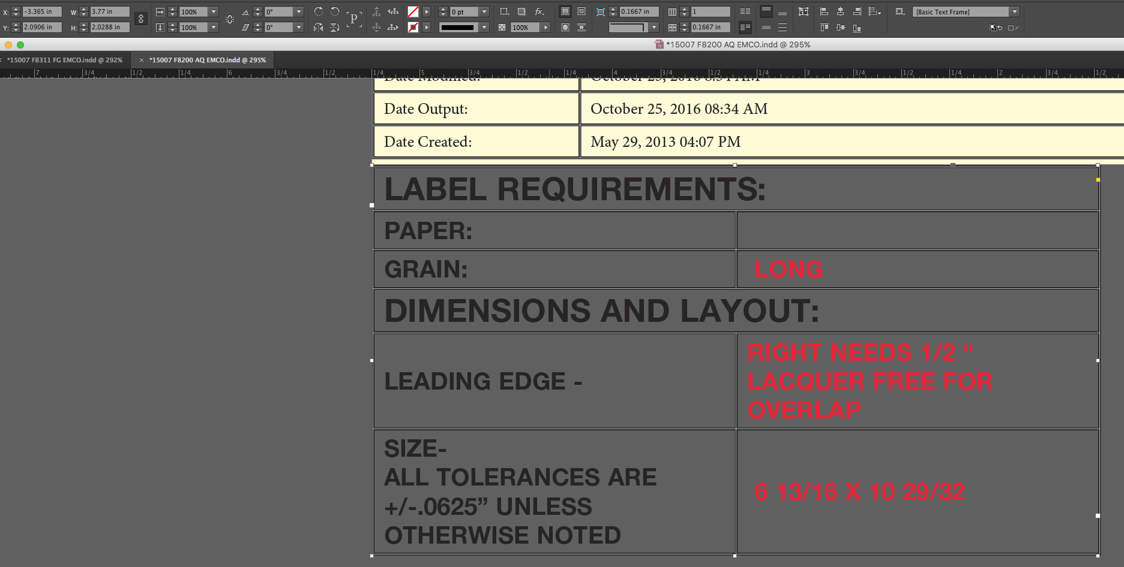Switch to 15007 F8311 FG EMCO.indd tab
This screenshot has height=567, width=1124.
click(65, 60)
